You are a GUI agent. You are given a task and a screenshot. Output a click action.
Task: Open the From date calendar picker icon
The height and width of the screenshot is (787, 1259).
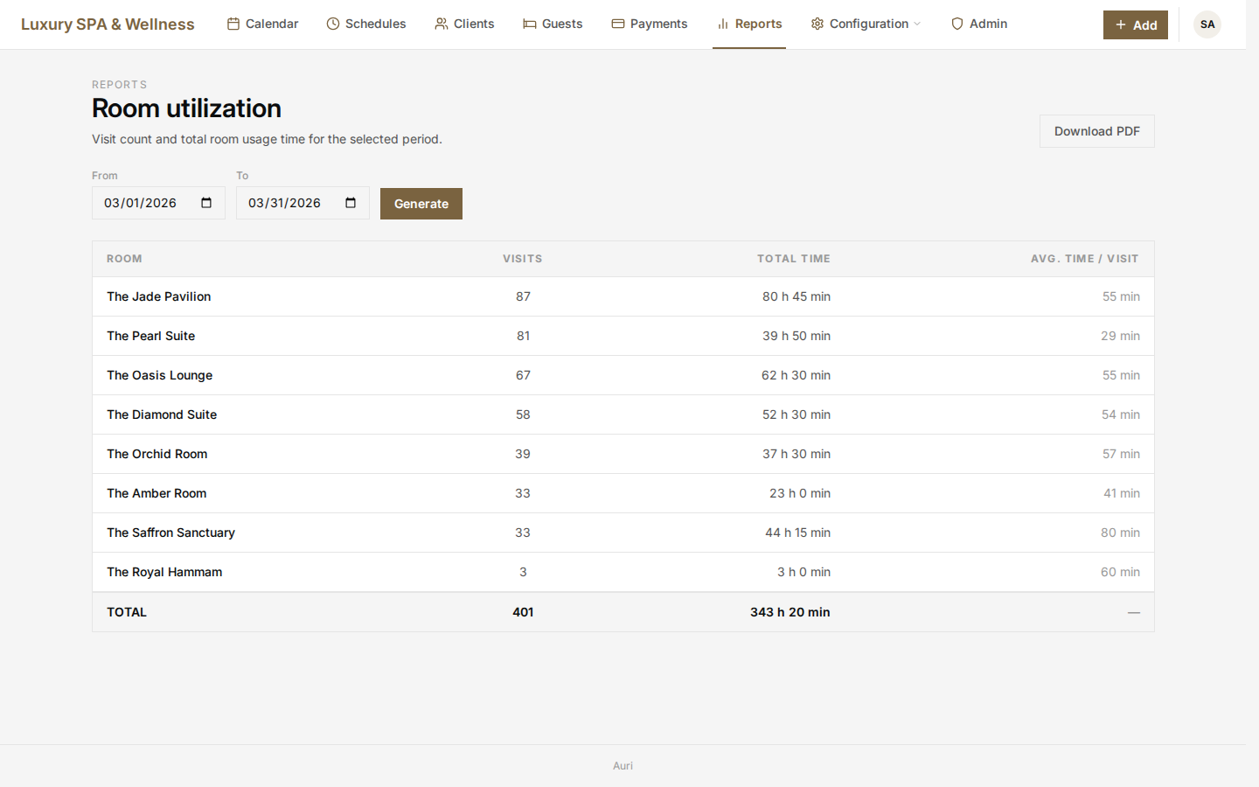206,203
